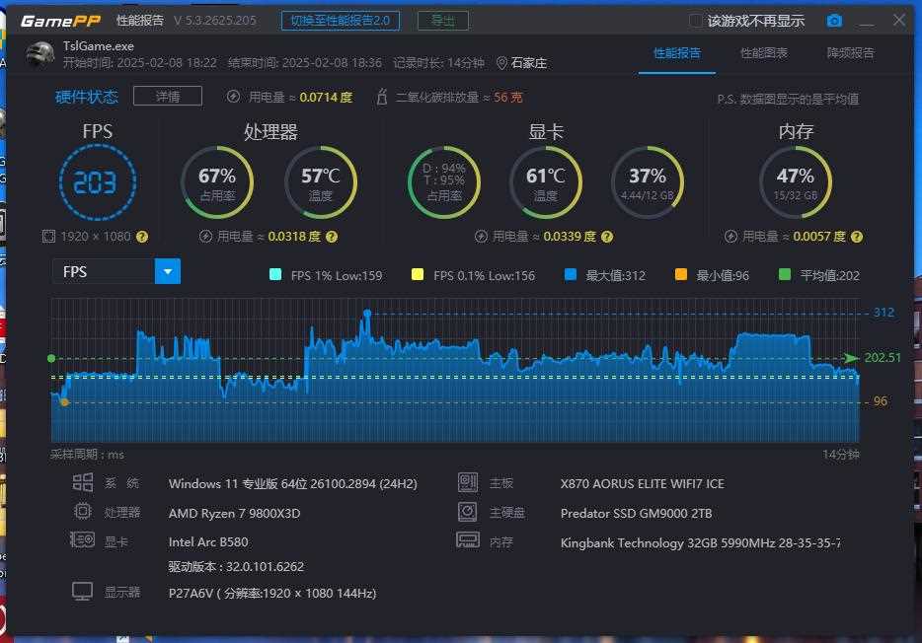
Task: Click the hard disk icon beside 主硬盘
Action: pyautogui.click(x=468, y=512)
